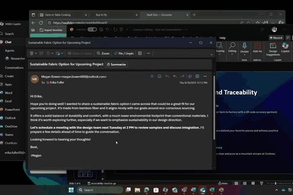Screen dimensions: 293x195
Task: Open Editing dropdown in PowerPoint ribbon
Action: [x=232, y=49]
